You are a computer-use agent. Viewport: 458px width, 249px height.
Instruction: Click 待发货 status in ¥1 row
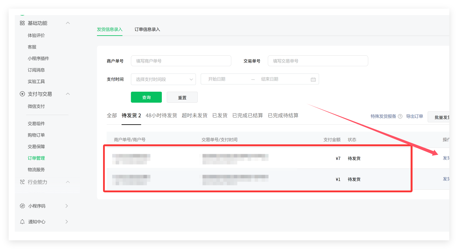[x=354, y=180]
